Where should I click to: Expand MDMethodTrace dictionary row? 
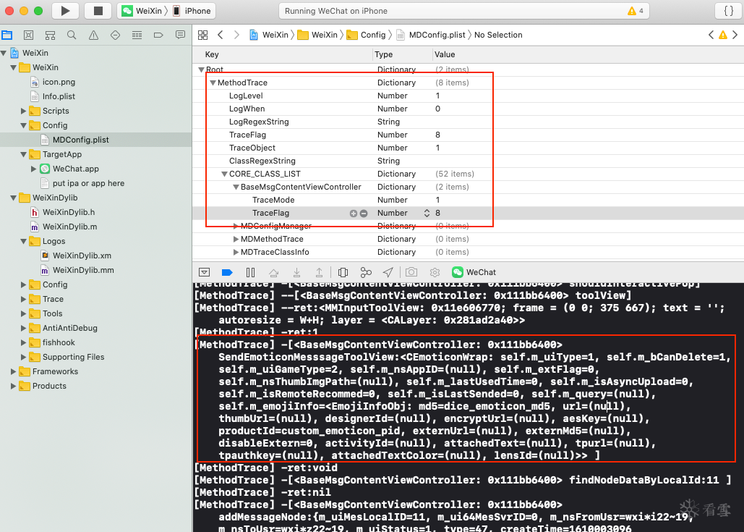pos(236,239)
